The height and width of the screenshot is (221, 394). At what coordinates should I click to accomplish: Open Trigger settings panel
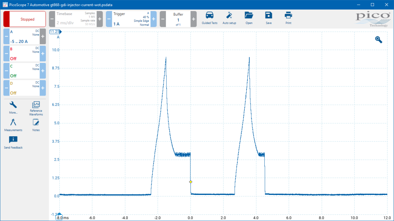point(131,19)
